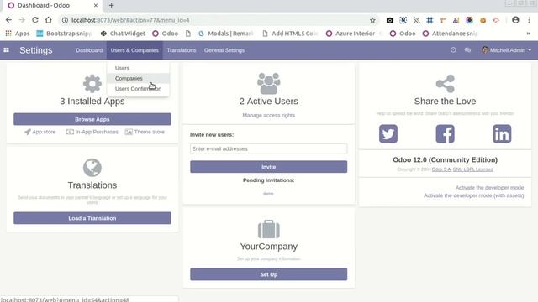
Task: Click Activate the developer mode (with assets)
Action: tap(474, 195)
